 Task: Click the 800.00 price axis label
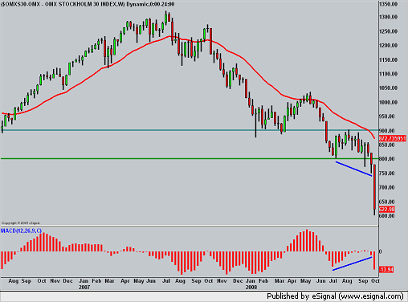387,159
